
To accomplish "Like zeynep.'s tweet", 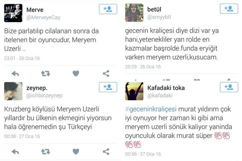I will (76, 152).
